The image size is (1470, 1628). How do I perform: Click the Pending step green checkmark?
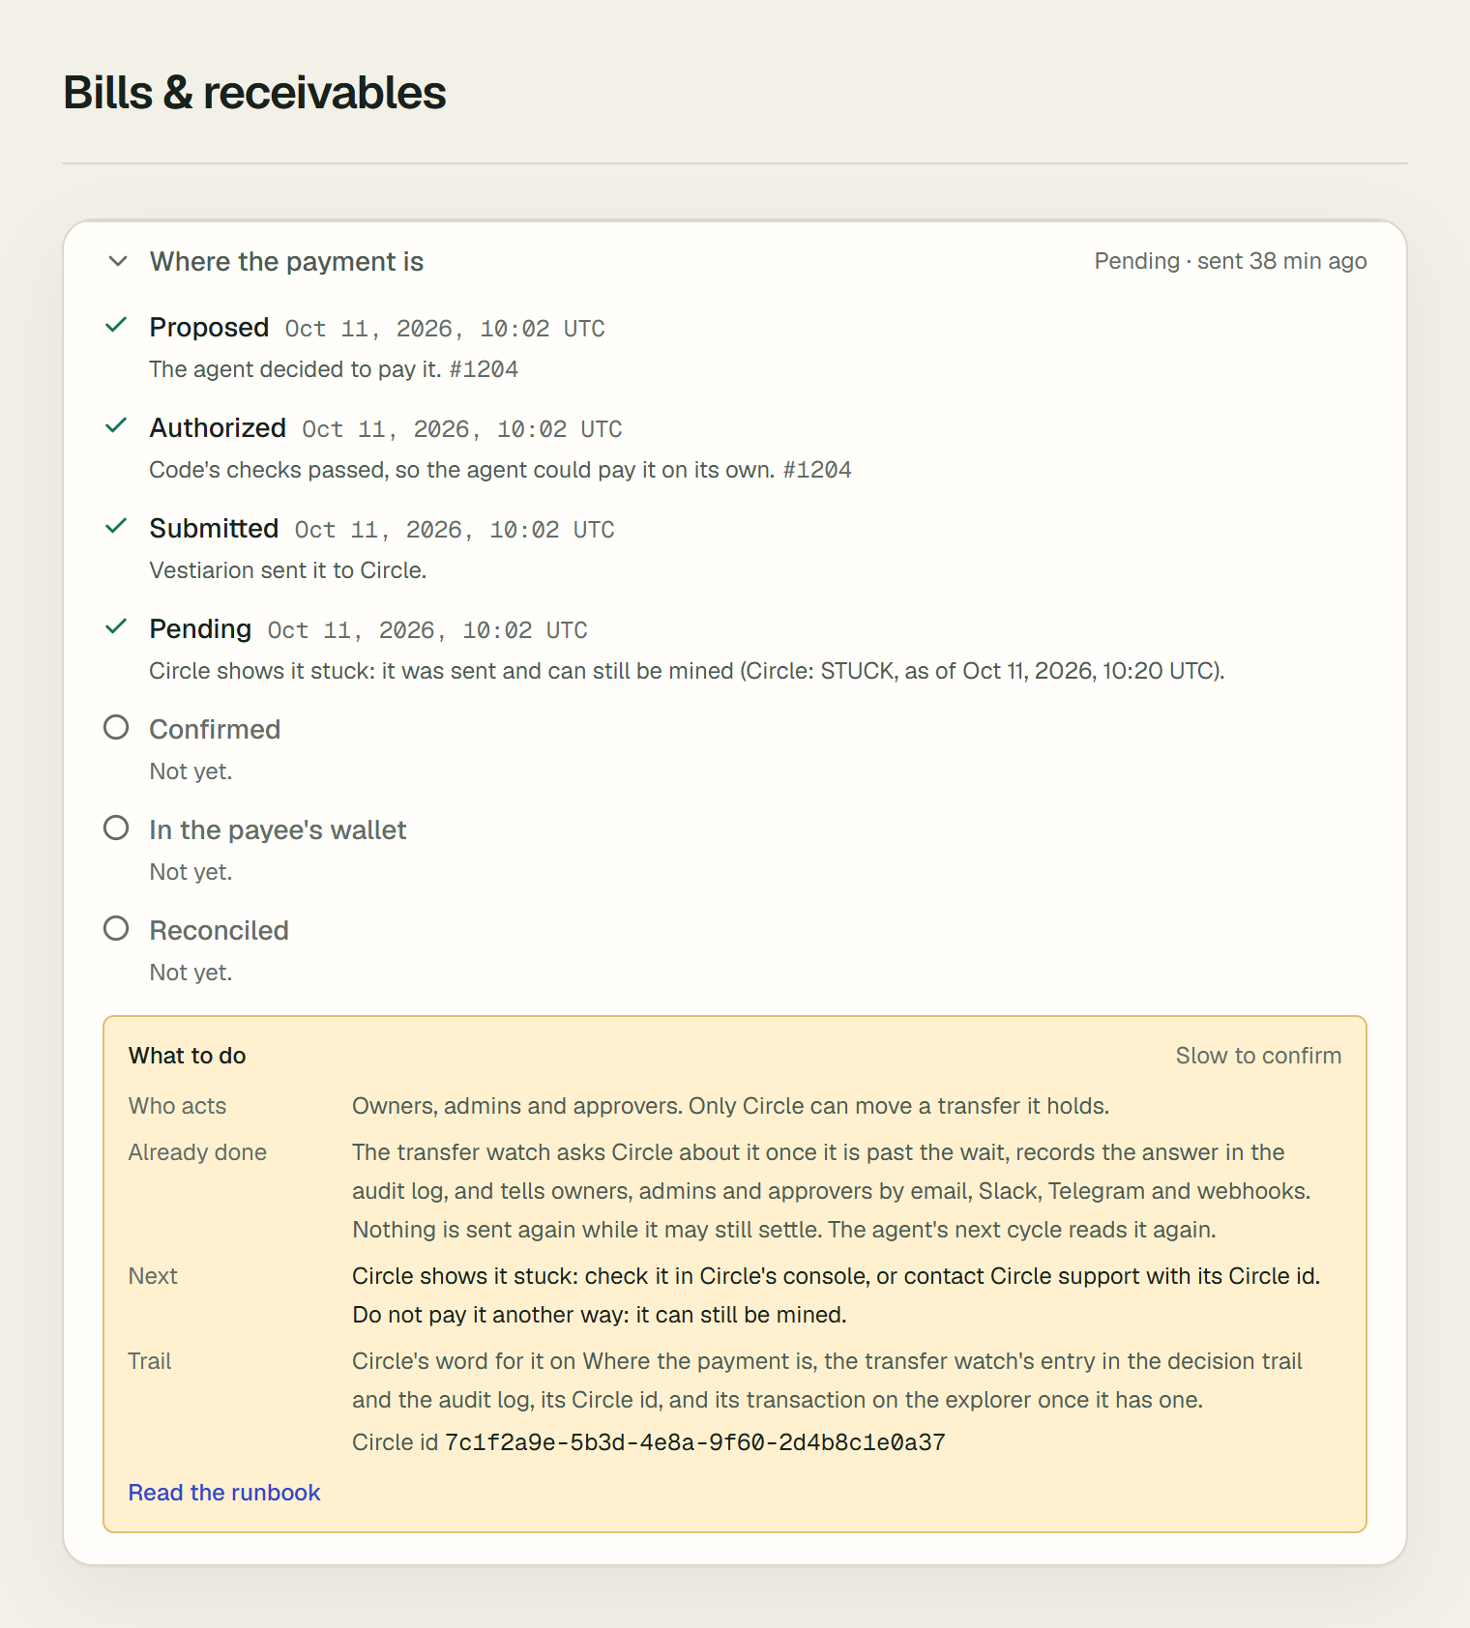(116, 626)
